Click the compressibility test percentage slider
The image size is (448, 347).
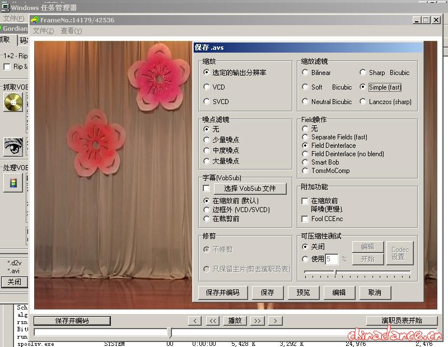(335, 273)
